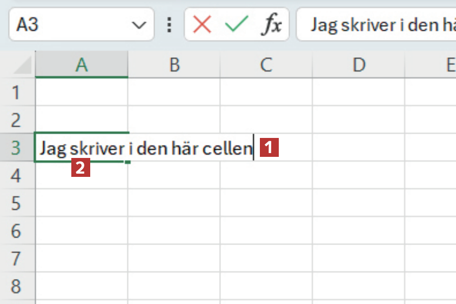Expand the Name Box dropdown arrow
This screenshot has width=456, height=304.
[x=139, y=25]
